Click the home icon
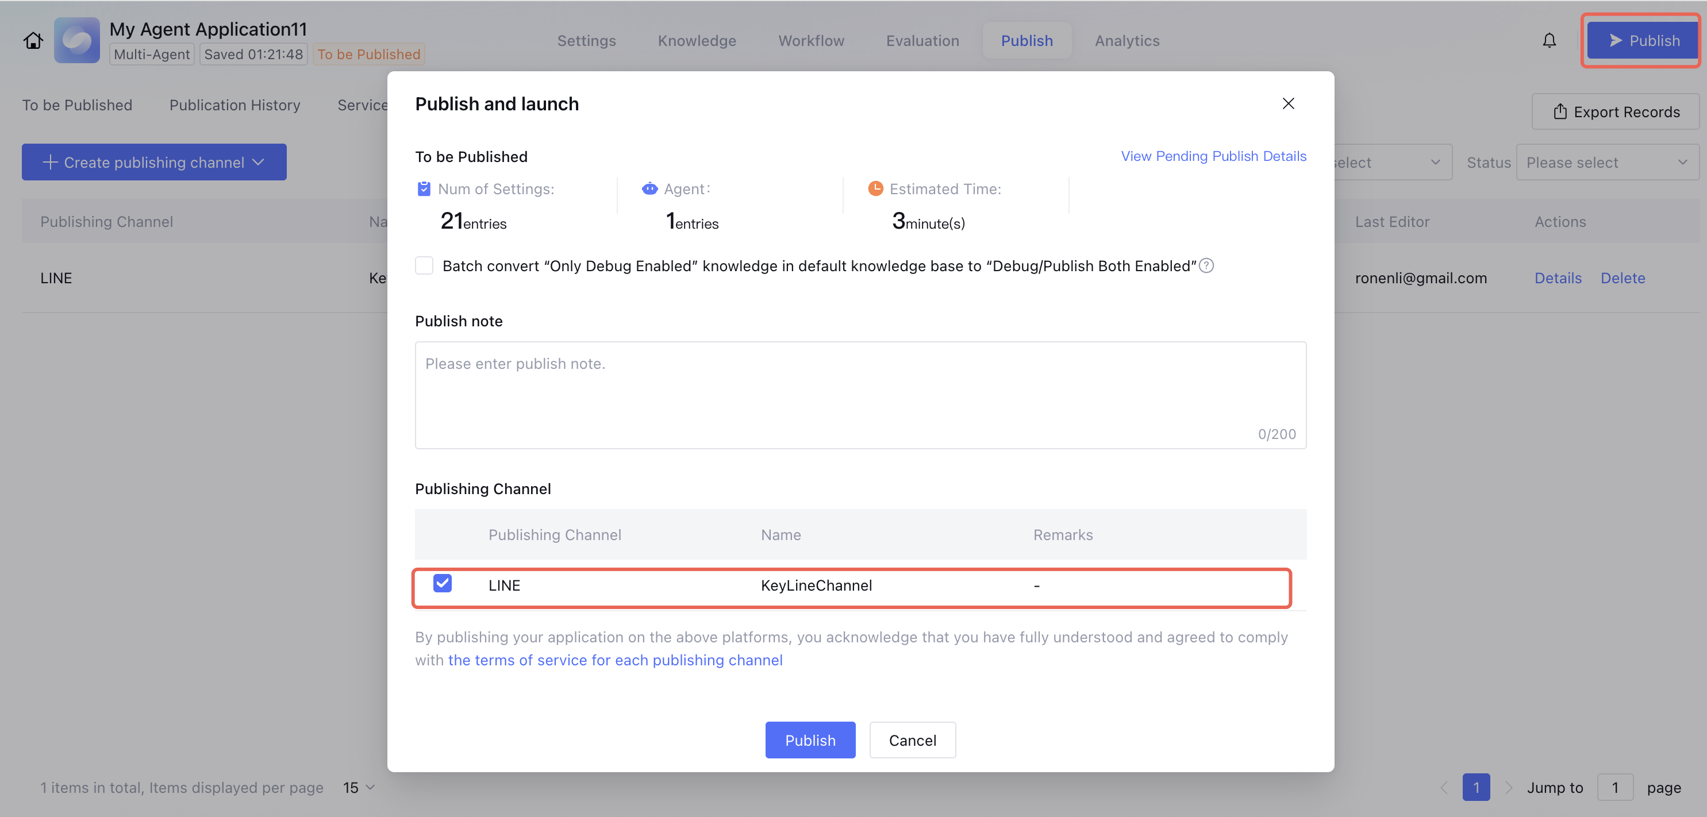The width and height of the screenshot is (1707, 817). click(x=33, y=41)
